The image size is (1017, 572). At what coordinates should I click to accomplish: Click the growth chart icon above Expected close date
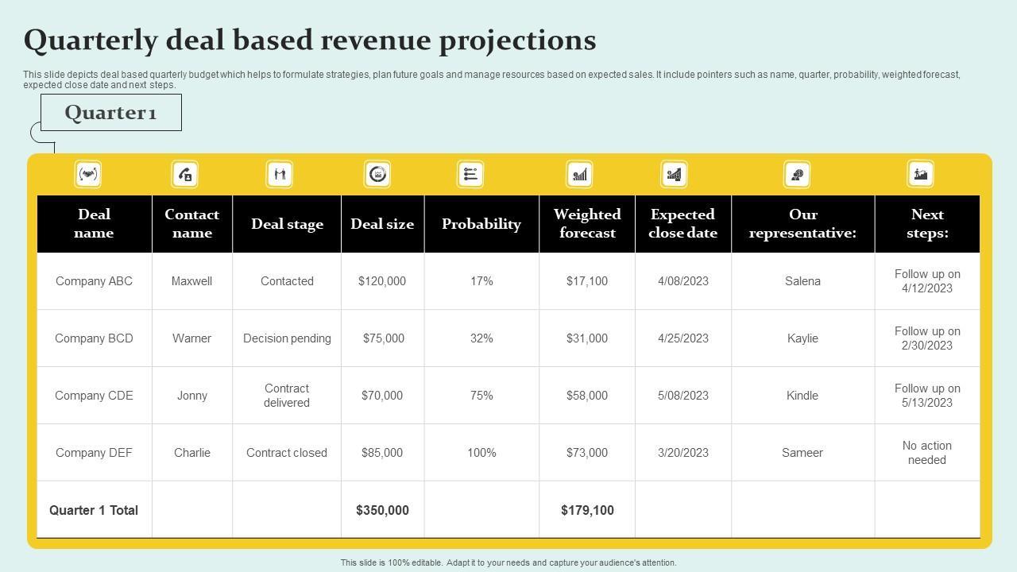pyautogui.click(x=674, y=174)
